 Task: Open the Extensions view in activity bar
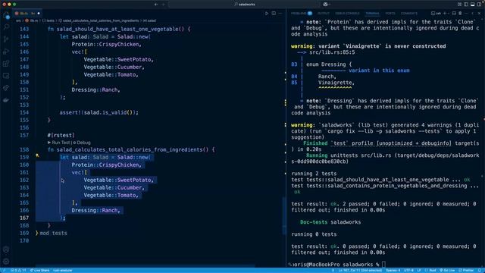pos(6,64)
